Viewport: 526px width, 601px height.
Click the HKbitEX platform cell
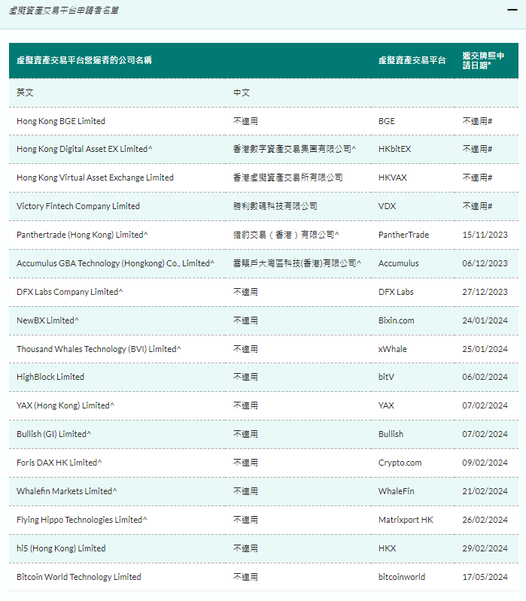coord(394,149)
